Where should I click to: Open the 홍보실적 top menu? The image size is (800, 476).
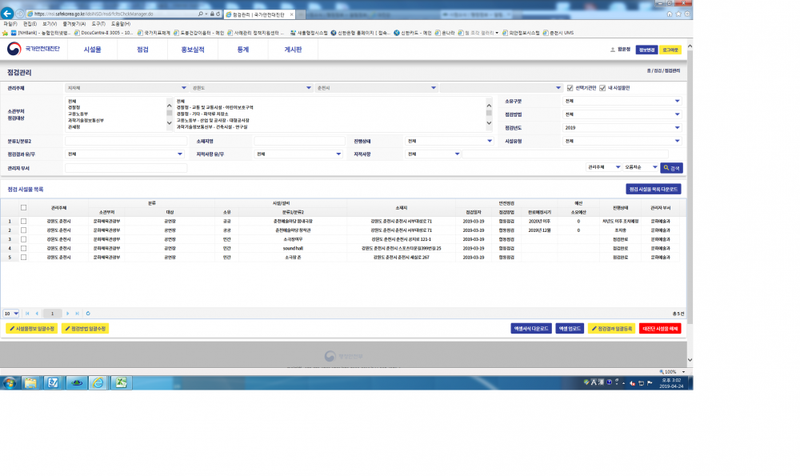click(192, 50)
